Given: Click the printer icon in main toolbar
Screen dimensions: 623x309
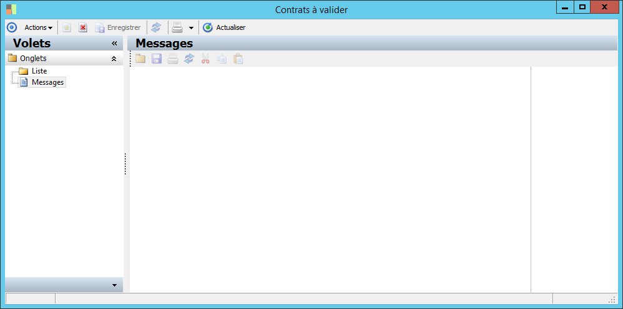Looking at the screenshot, I should [x=177, y=27].
